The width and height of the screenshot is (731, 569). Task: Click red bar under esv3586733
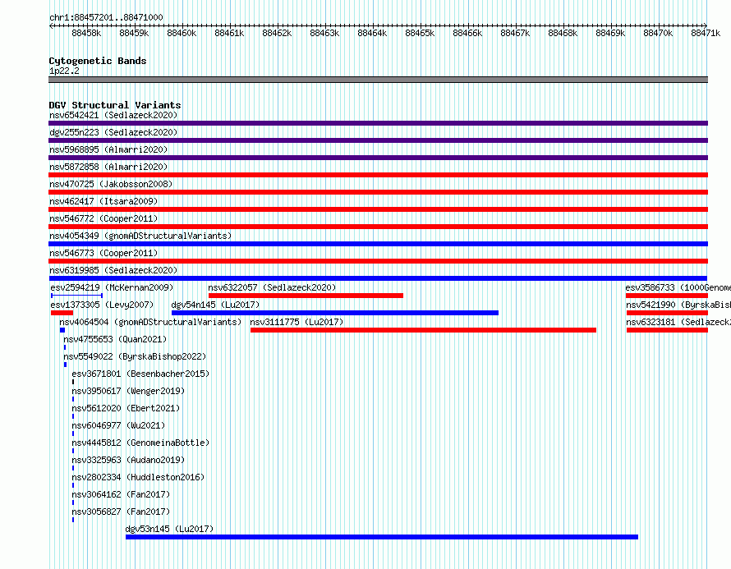667,296
